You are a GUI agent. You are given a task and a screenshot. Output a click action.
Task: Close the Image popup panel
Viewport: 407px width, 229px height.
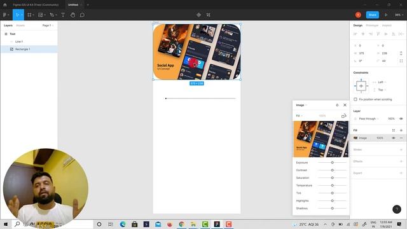345,105
